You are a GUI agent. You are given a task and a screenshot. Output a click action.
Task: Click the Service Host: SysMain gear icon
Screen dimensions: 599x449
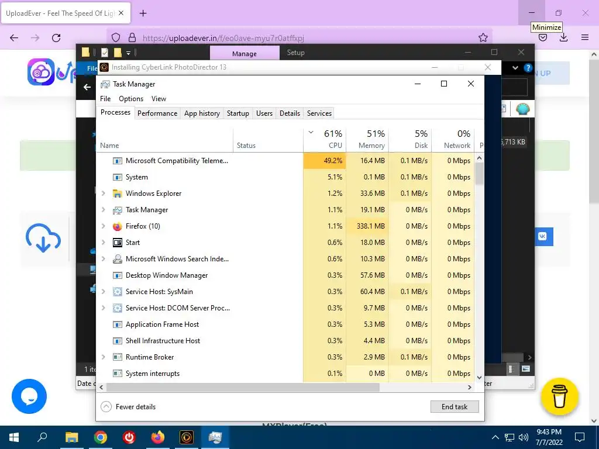coord(117,292)
